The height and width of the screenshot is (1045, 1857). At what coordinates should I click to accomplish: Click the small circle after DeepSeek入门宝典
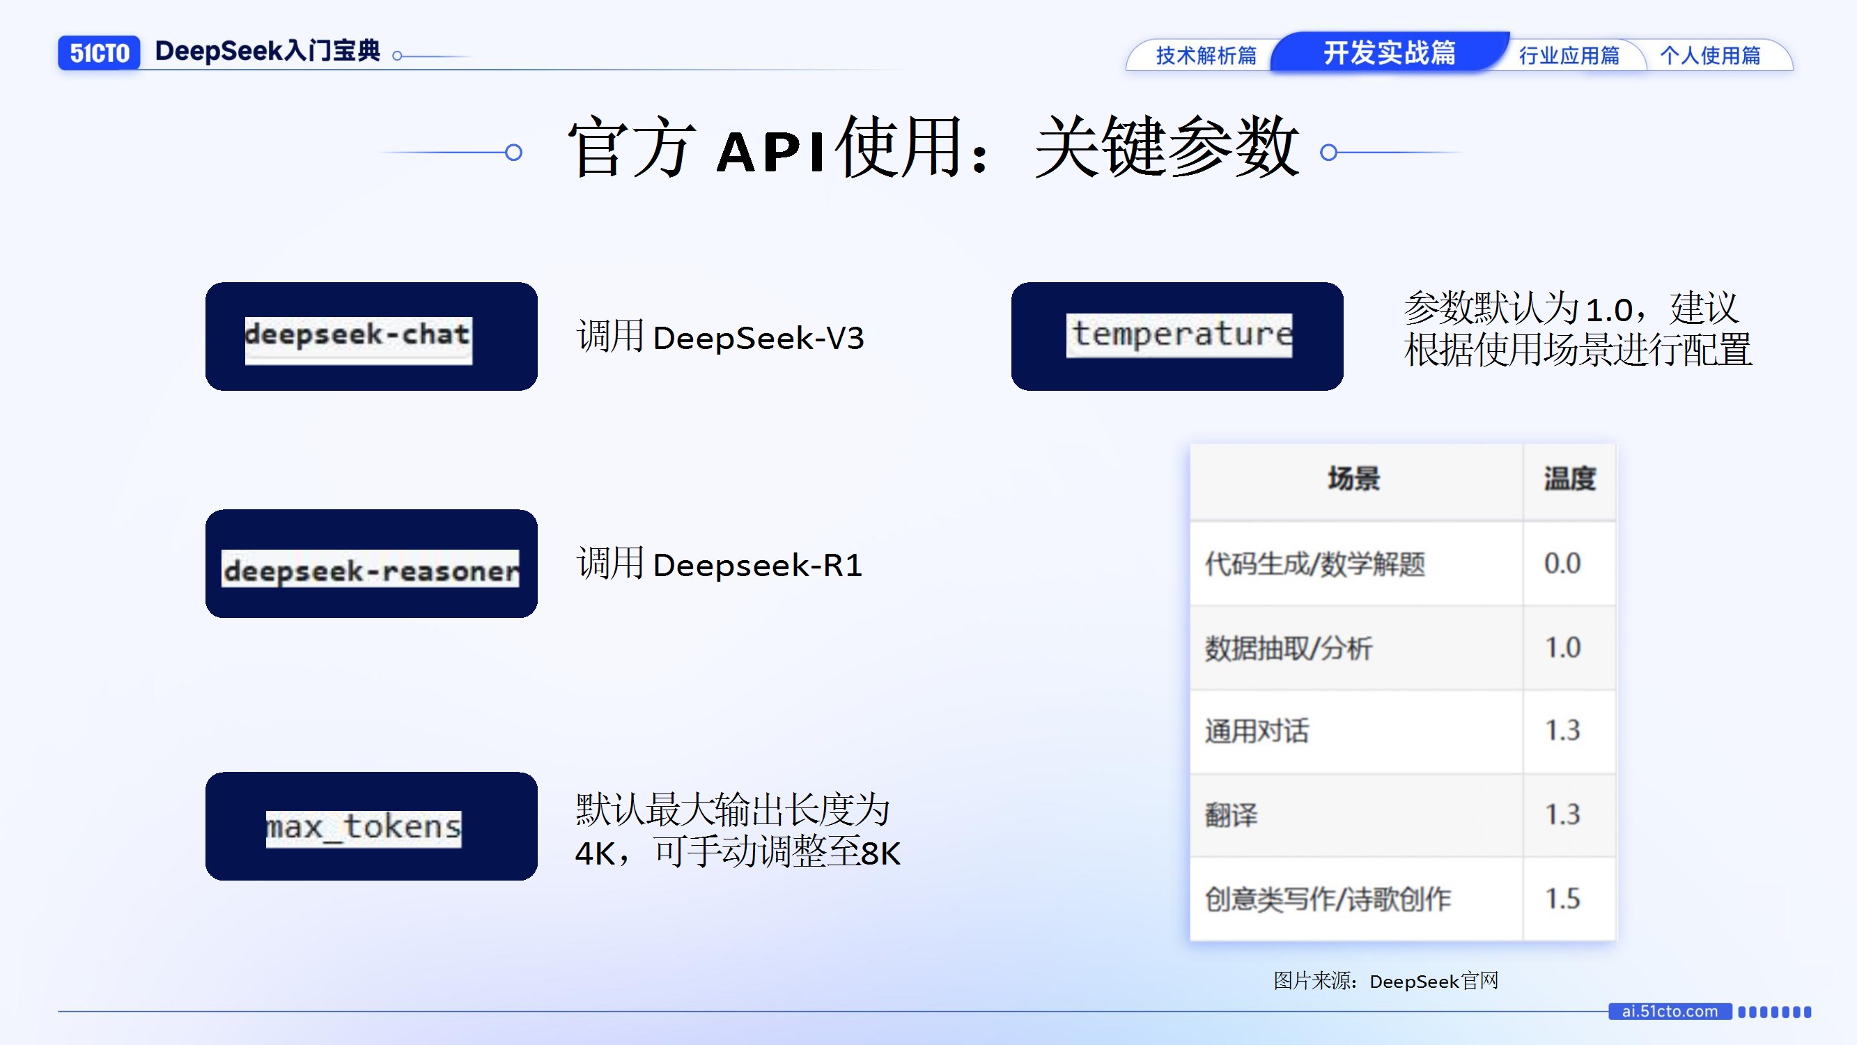(397, 56)
